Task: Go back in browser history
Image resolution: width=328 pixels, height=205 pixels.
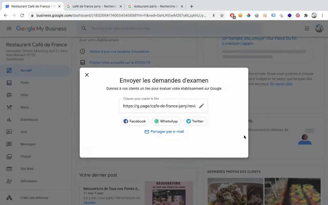Action: (x=6, y=15)
